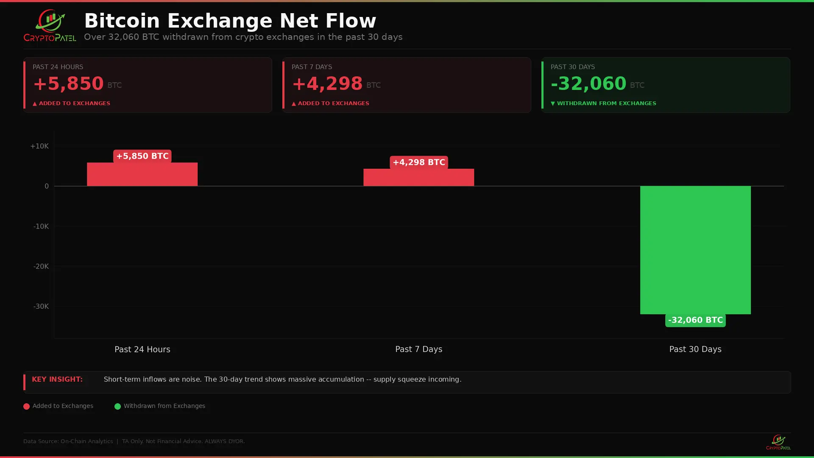Click the KEY INSIGHT label
This screenshot has width=814, height=458.
pos(57,379)
